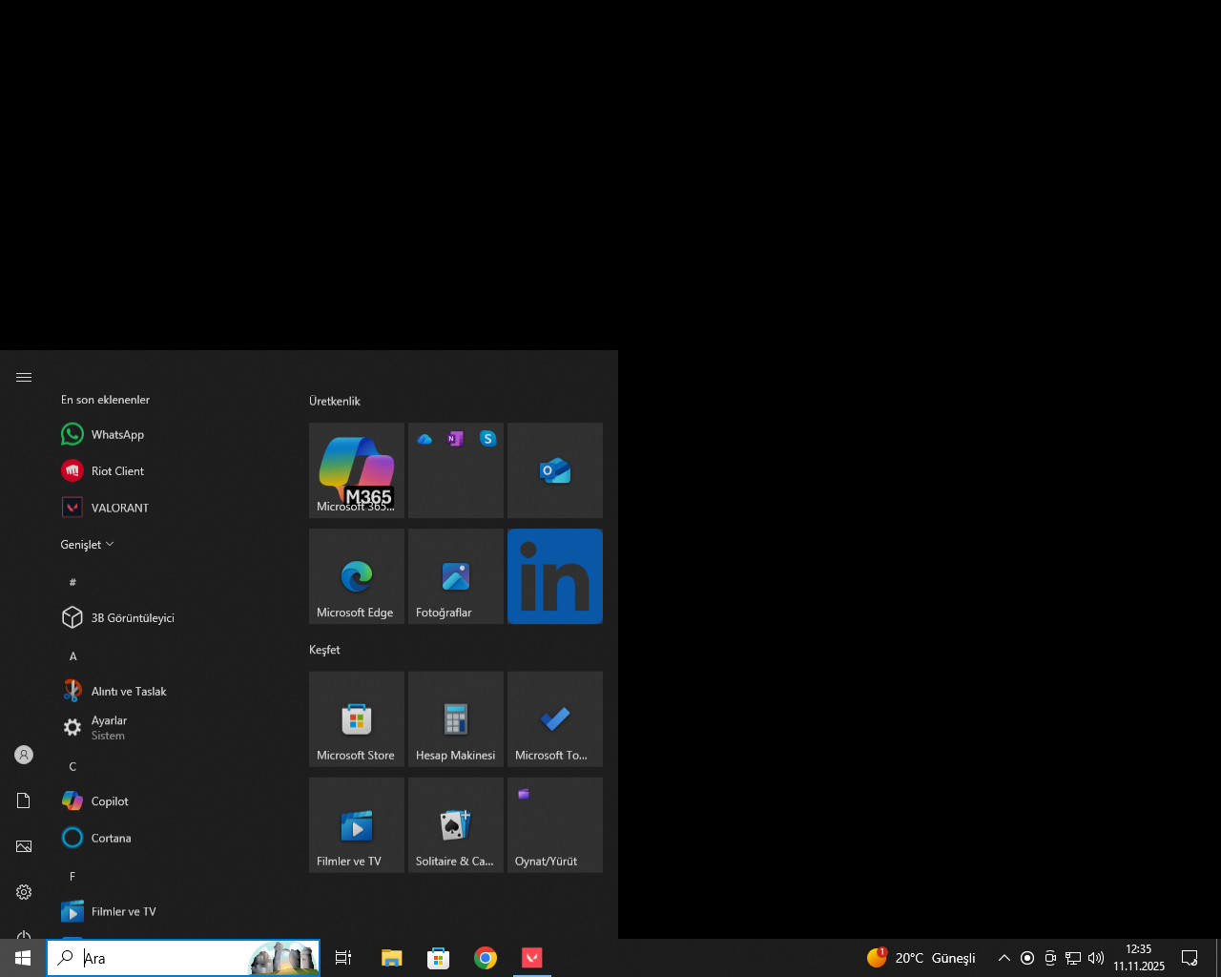Open 3B Görüntüleyici app
1221x977 pixels.
click(172, 617)
